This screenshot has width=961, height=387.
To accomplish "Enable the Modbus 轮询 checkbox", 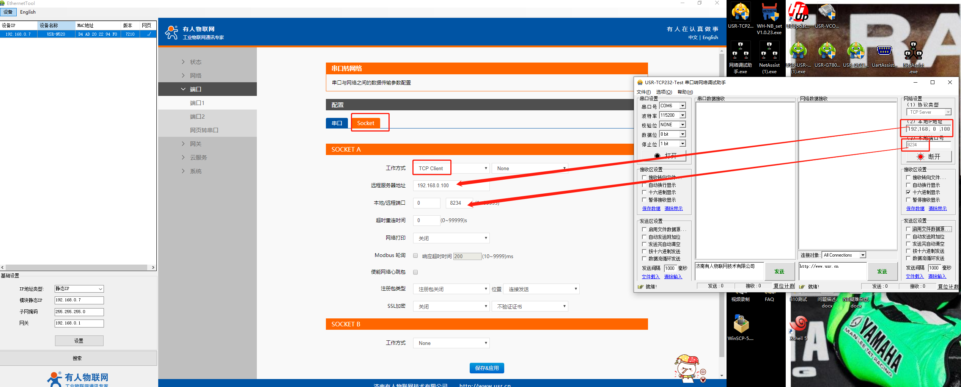I will click(415, 256).
